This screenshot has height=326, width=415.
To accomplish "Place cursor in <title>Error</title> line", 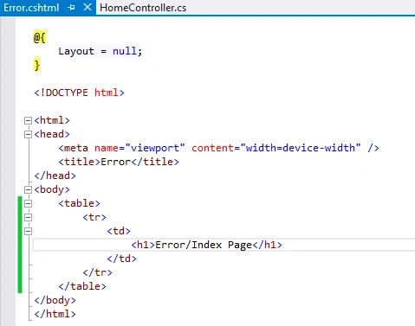I will click(x=119, y=162).
